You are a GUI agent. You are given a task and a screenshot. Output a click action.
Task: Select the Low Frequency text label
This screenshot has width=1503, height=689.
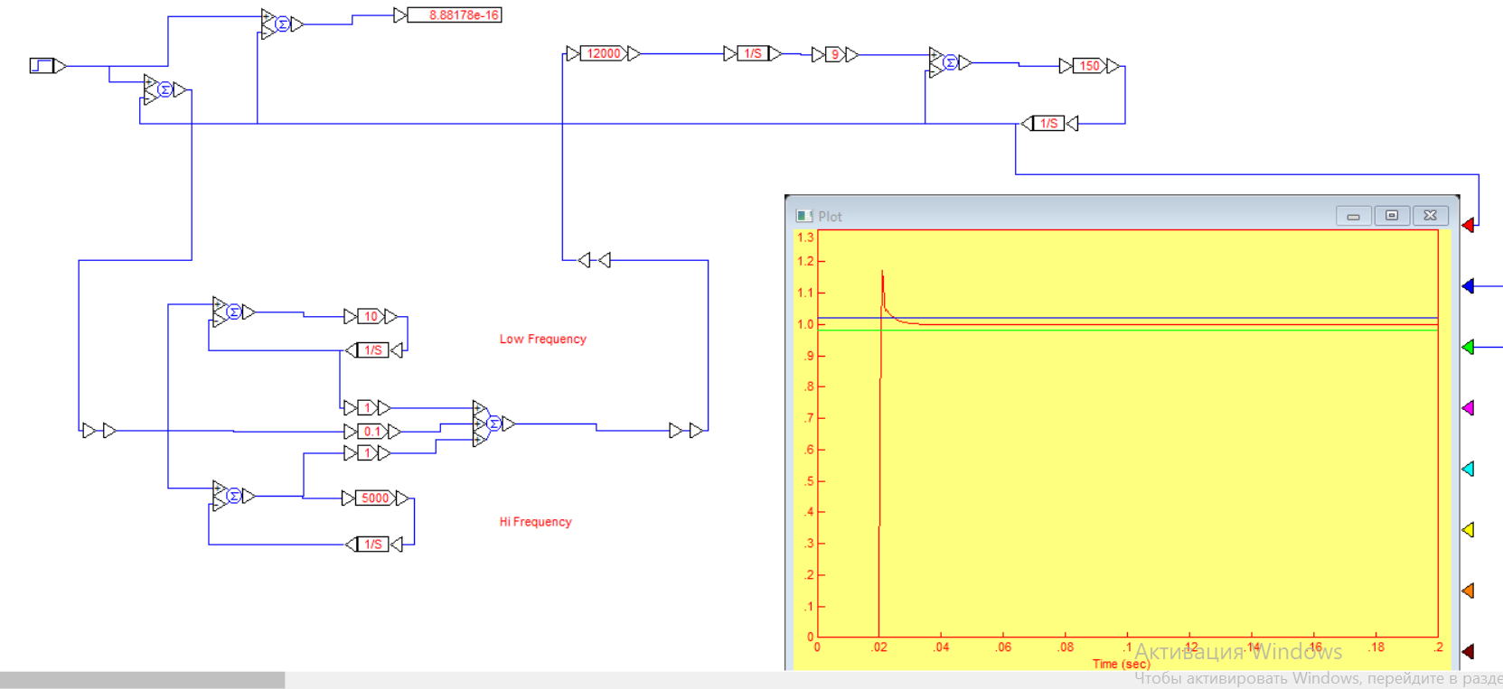tap(543, 340)
